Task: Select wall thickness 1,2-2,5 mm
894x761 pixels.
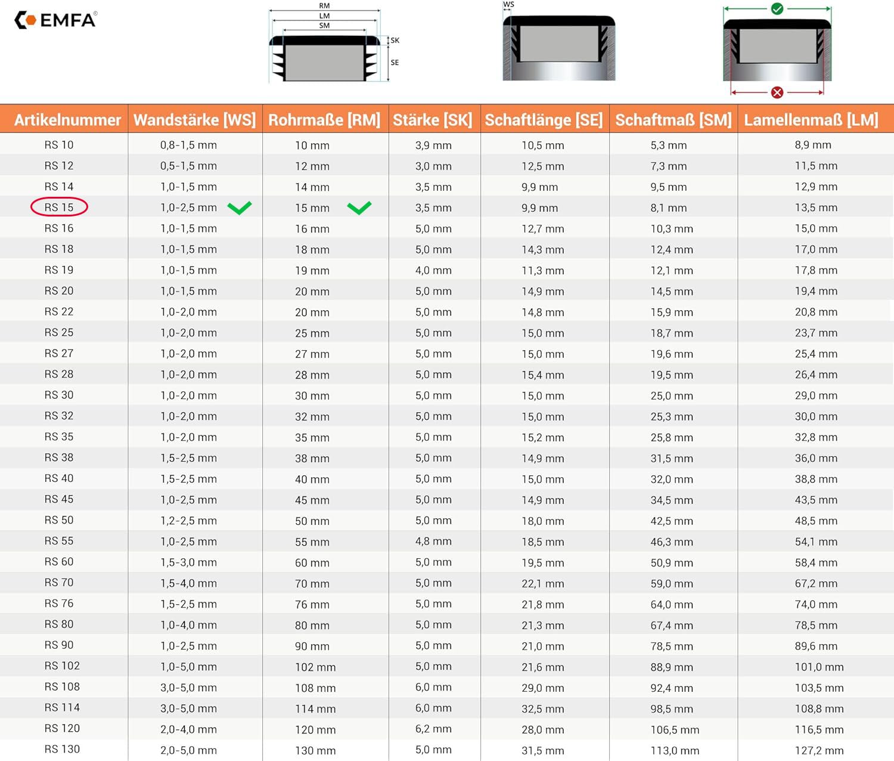Action: 188,521
